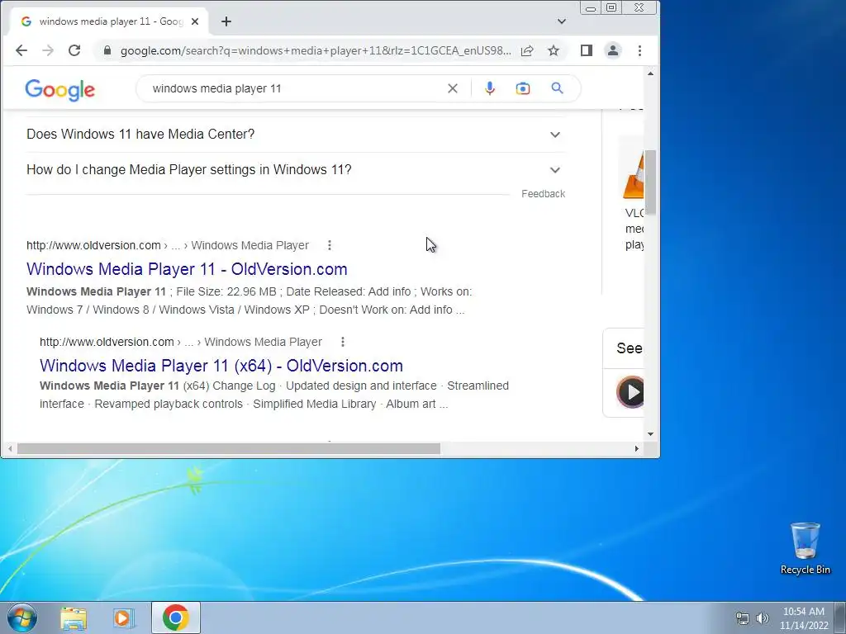Search by voice microphone icon
Screen dimensions: 846x634
click(x=489, y=88)
